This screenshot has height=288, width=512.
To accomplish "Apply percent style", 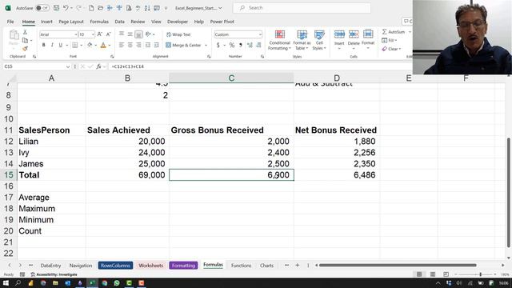I will (x=232, y=45).
